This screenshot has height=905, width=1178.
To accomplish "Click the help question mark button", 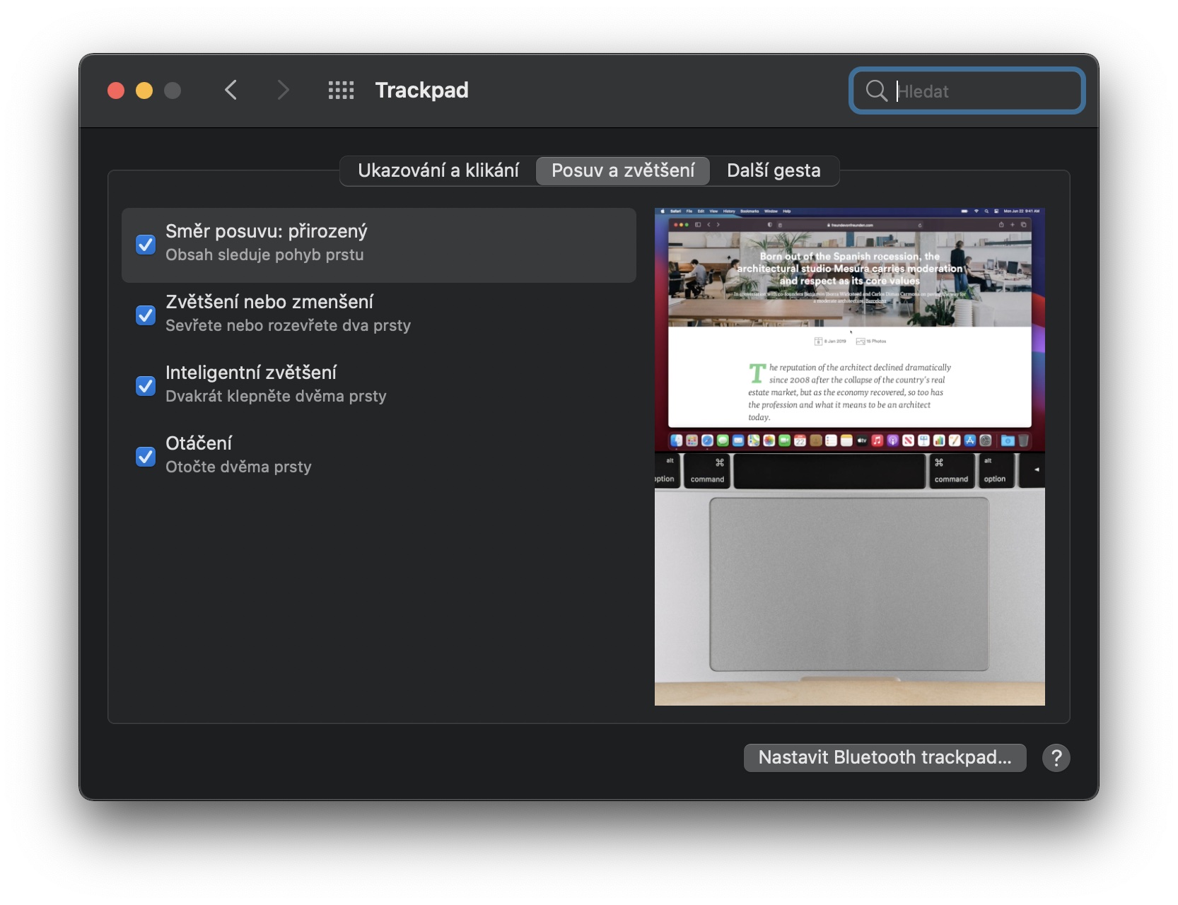I will click(1056, 758).
